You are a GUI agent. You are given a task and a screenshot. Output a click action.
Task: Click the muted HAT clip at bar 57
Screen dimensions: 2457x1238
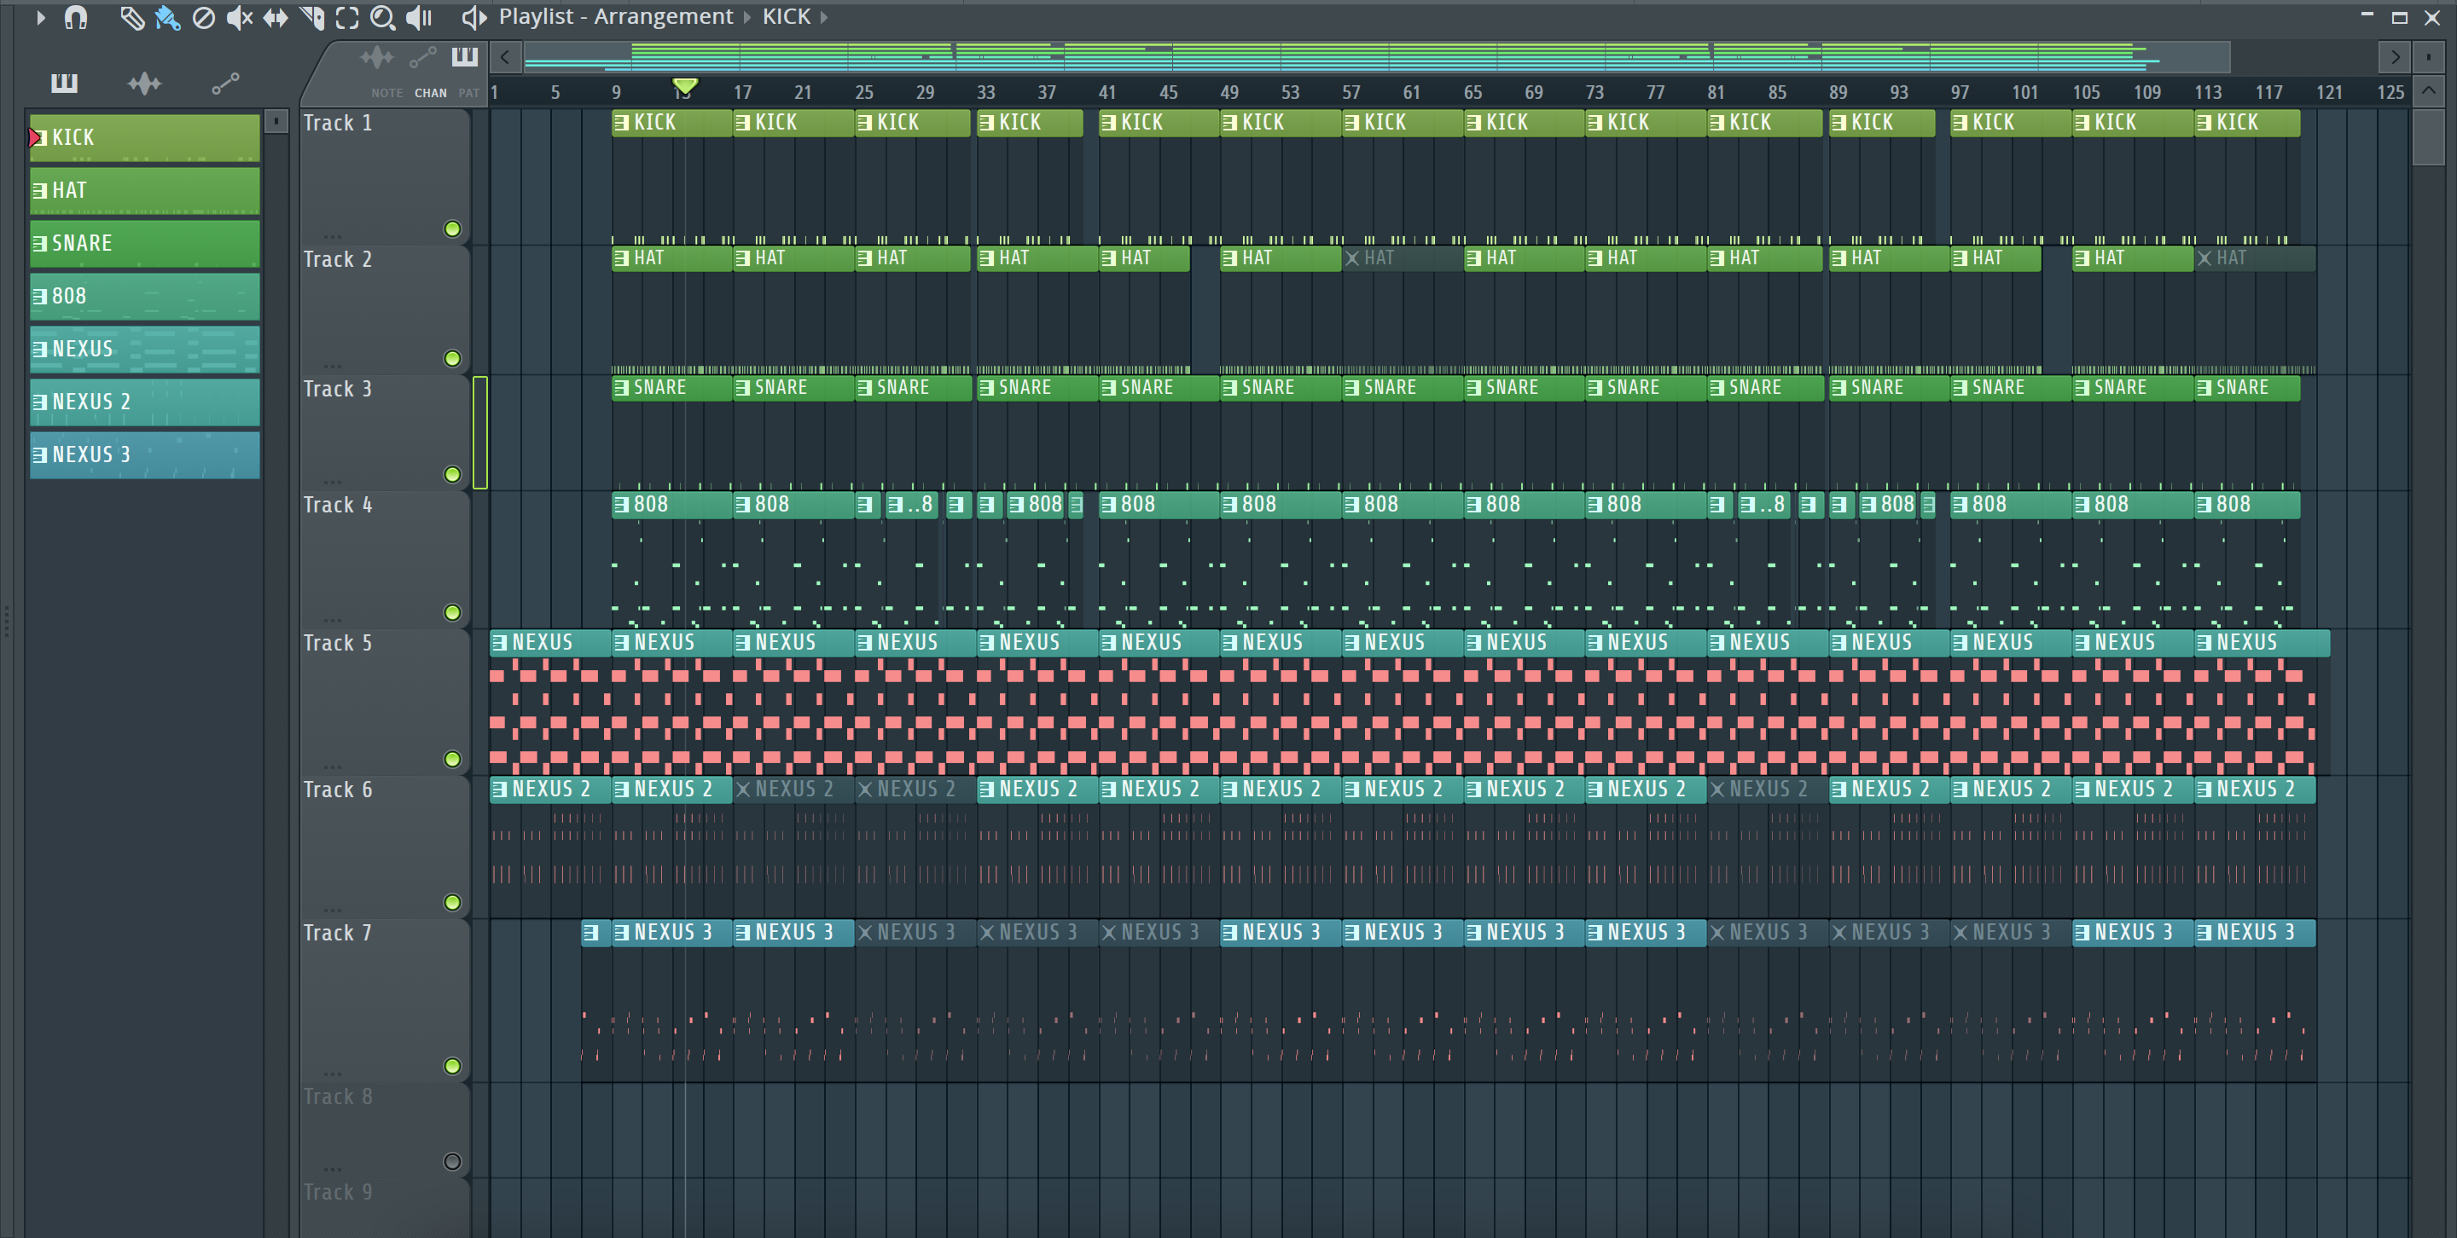[1402, 257]
